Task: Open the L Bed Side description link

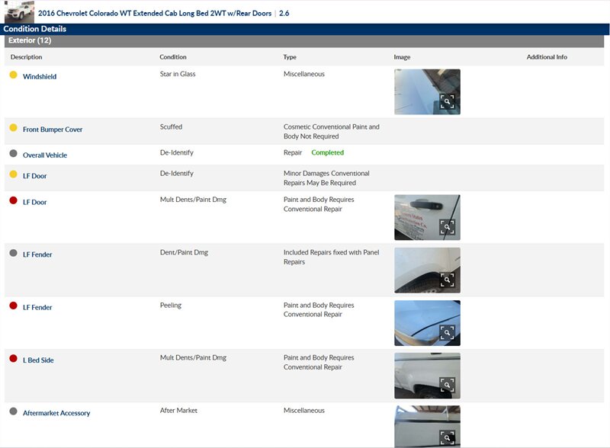Action: coord(38,360)
